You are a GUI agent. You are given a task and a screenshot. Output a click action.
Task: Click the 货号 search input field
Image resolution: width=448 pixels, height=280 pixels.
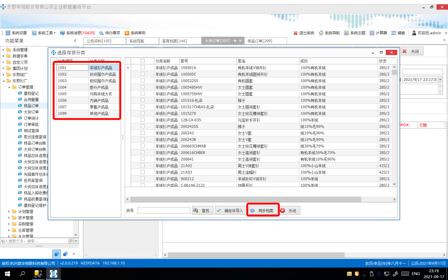tap(164, 211)
